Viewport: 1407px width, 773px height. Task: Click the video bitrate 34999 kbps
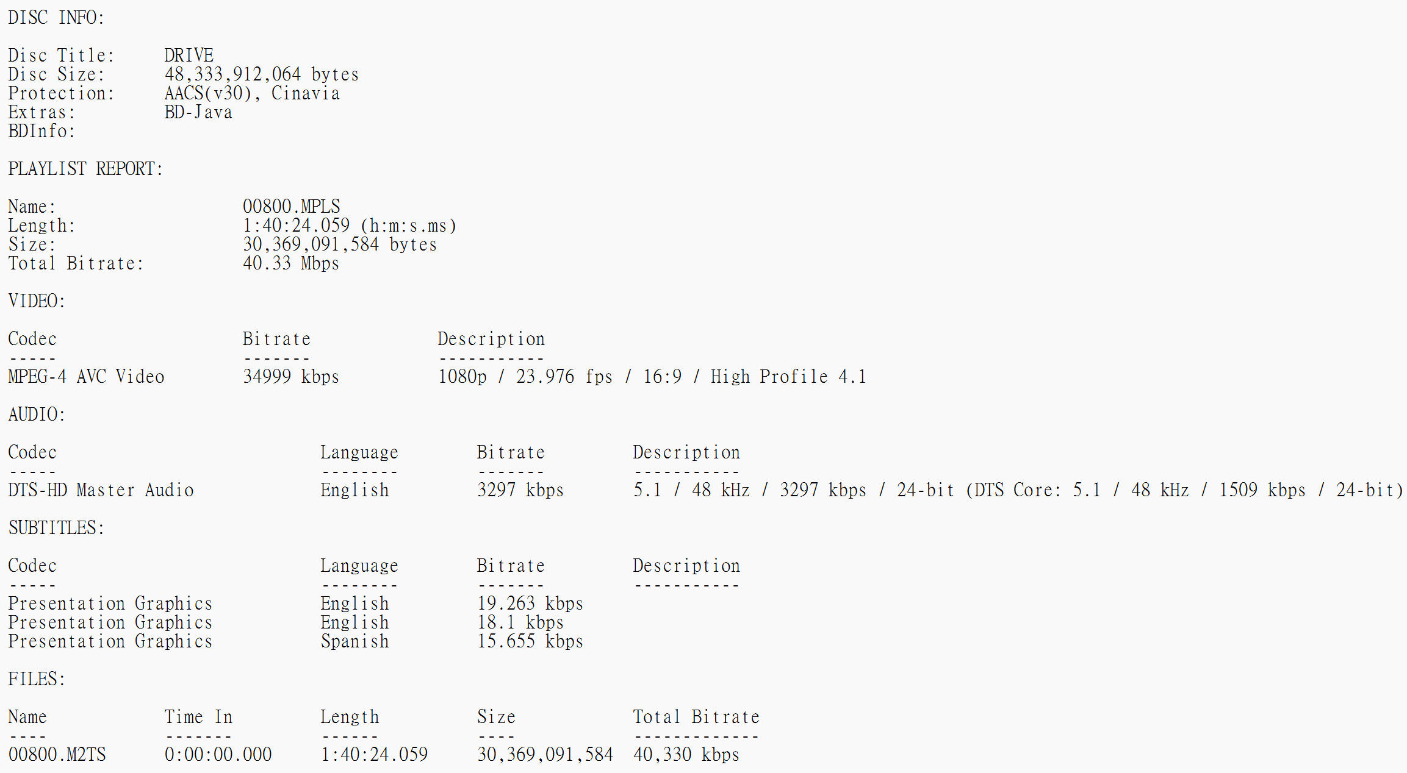(x=290, y=377)
